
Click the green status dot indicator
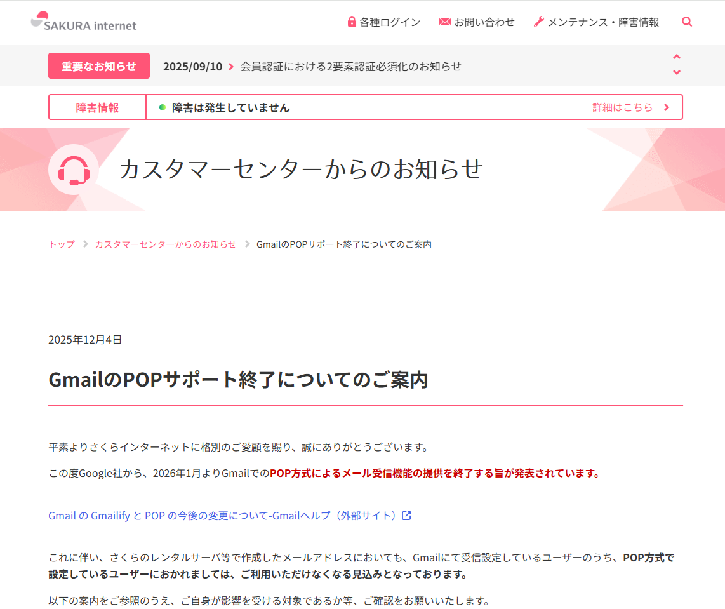[163, 107]
